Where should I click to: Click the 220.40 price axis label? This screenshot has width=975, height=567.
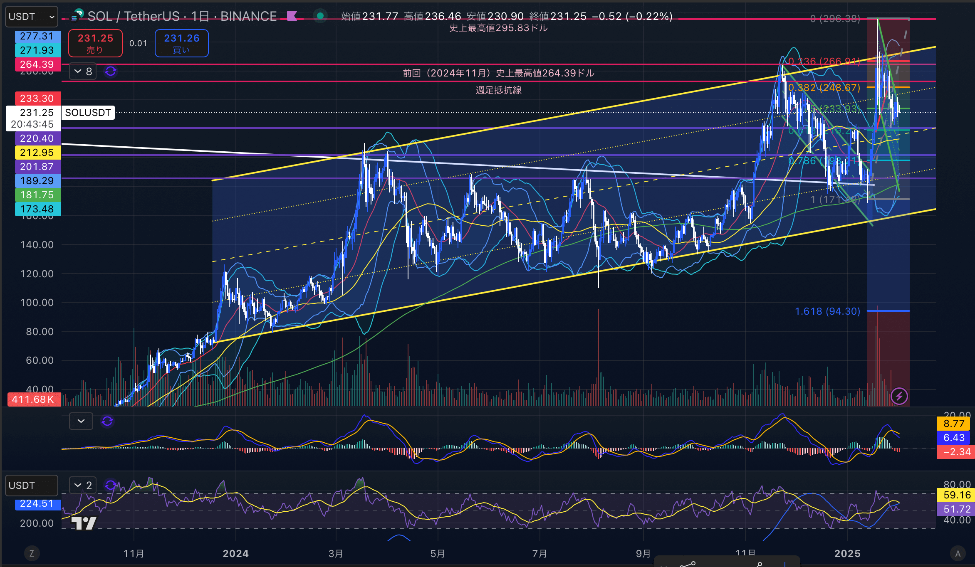37,138
